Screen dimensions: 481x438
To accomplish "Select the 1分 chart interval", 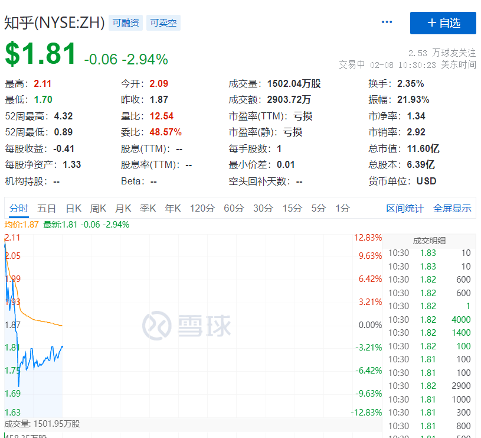I will pos(343,208).
